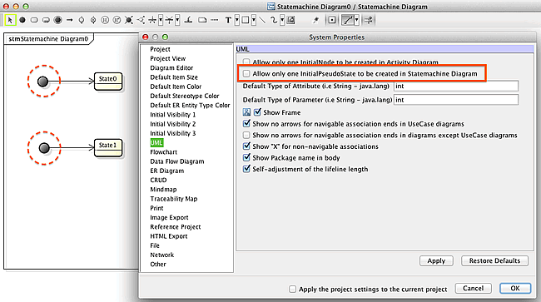Viewport: 541px width, 302px height.
Task: Pick the Deep History (H*) tool
Action: coord(117,20)
